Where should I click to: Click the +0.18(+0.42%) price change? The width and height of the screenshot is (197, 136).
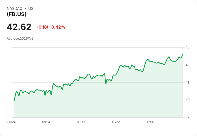point(51,27)
